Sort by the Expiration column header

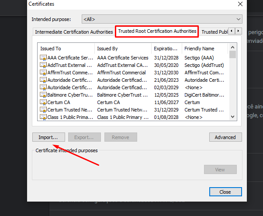166,49
